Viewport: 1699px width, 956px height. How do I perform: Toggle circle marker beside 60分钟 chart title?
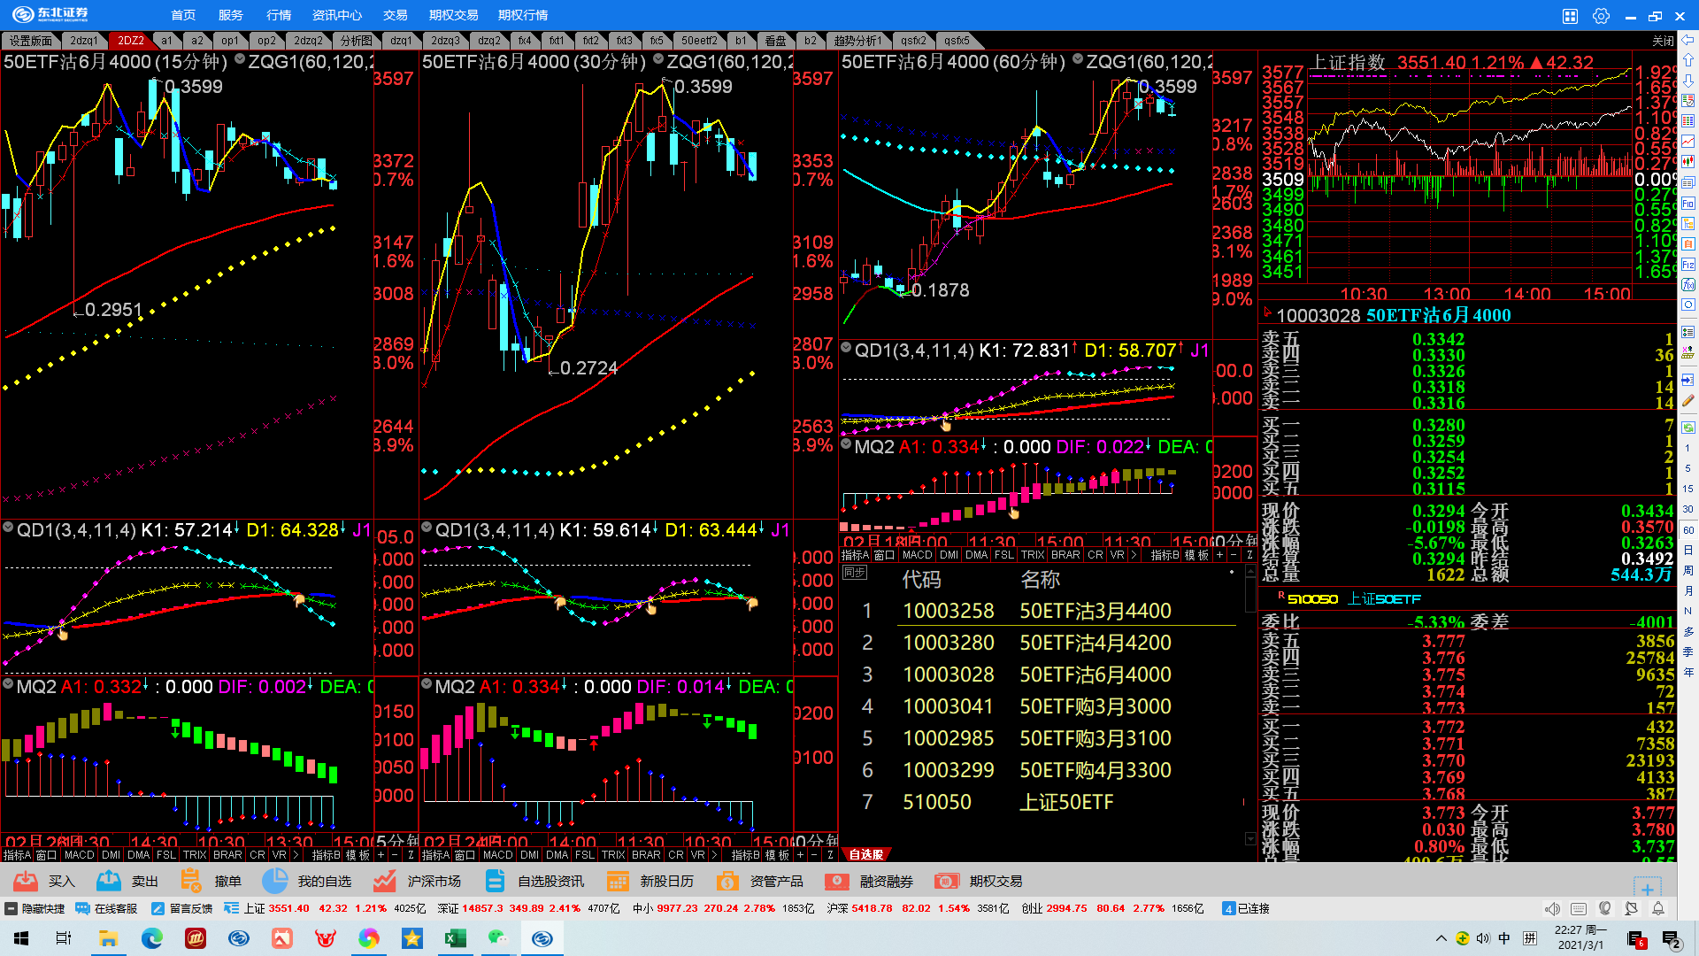pos(1078,60)
